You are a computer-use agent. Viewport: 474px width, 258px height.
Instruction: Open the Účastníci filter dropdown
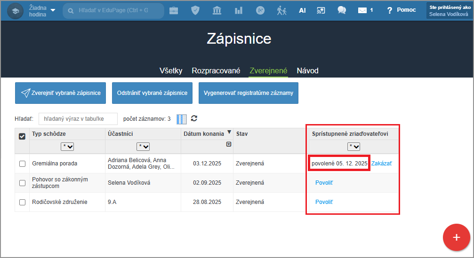(143, 147)
